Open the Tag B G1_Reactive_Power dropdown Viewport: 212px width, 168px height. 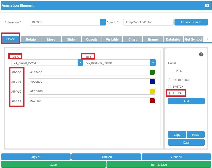153,63
